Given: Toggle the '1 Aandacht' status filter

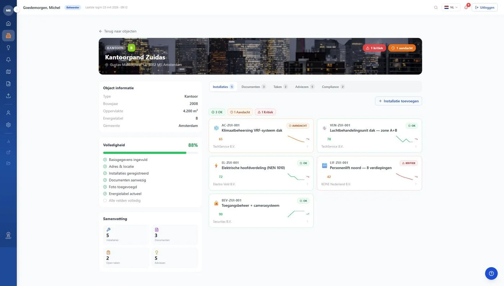Looking at the screenshot, I should coord(240,112).
